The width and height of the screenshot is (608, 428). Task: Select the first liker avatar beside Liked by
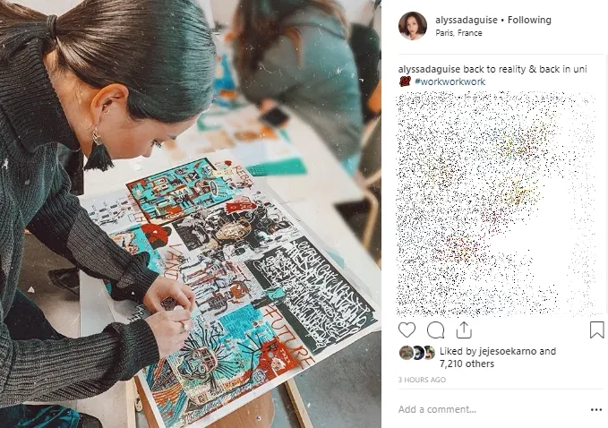(407, 353)
